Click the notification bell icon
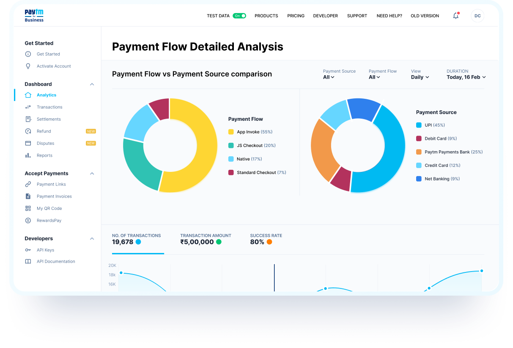Screen dimensions: 513x348 (x=455, y=16)
